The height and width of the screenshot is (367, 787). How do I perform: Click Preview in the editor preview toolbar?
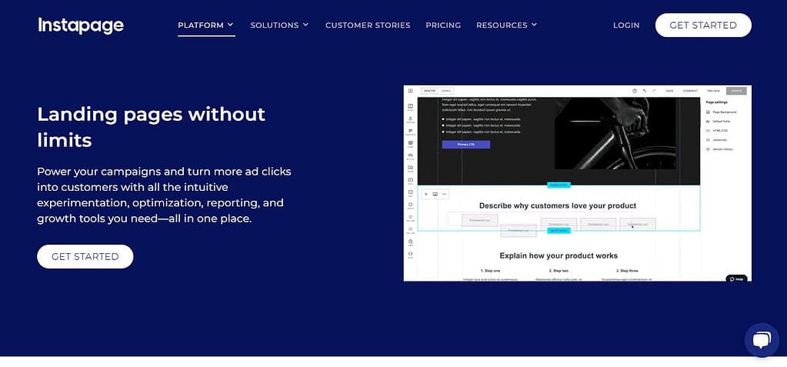click(x=714, y=91)
